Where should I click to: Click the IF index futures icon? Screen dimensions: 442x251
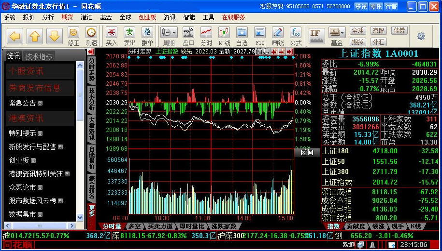[x=316, y=36]
